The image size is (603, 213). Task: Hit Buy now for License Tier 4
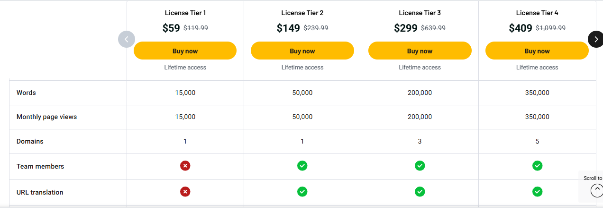(537, 51)
